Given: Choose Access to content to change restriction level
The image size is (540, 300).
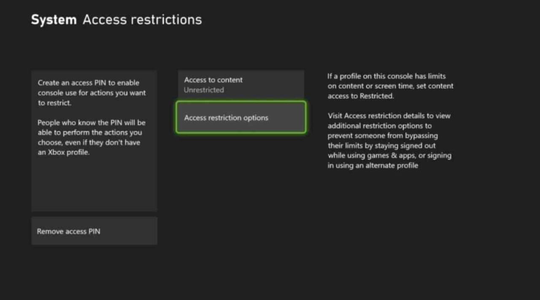Looking at the screenshot, I should click(240, 84).
